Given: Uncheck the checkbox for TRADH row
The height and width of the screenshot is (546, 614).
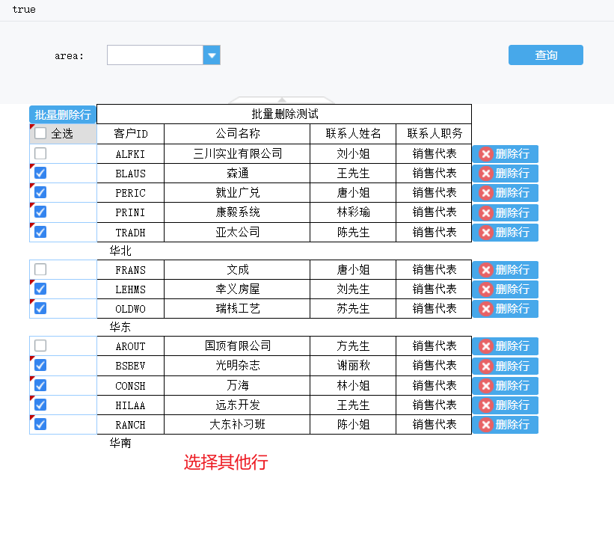Looking at the screenshot, I should tap(40, 233).
